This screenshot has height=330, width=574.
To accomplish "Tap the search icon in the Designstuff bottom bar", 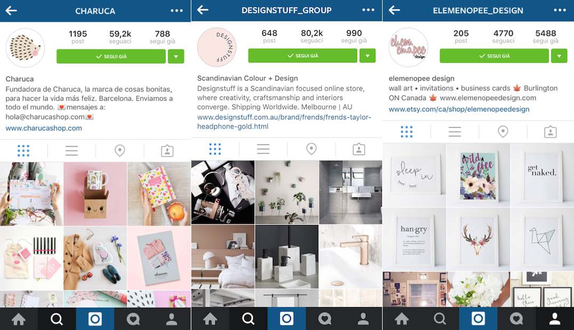I will tap(248, 319).
